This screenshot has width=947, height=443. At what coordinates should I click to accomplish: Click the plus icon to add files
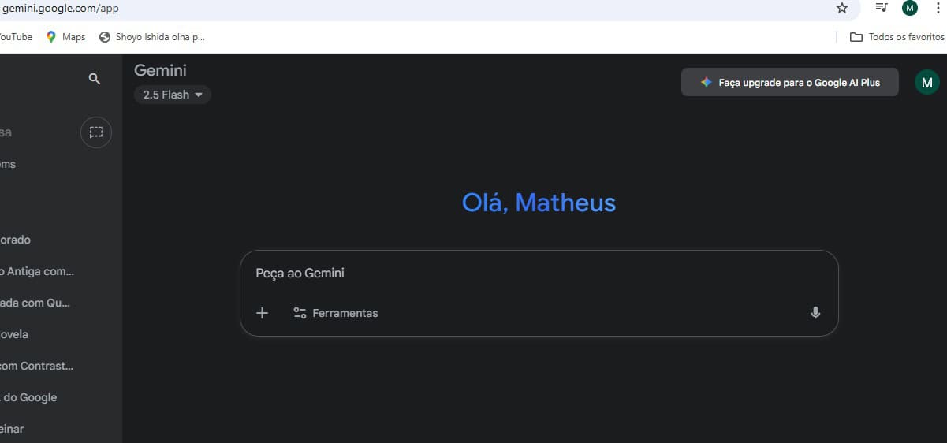(x=263, y=313)
